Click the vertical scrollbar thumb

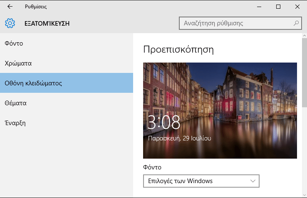305,72
